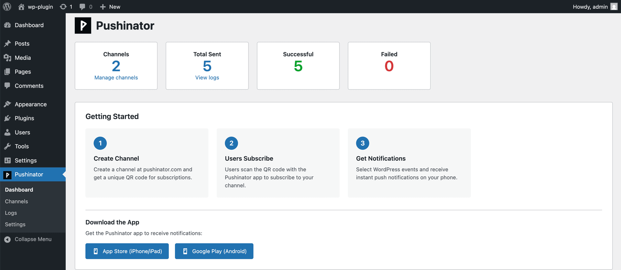Click the Manage channels link
Viewport: 621px width, 270px height.
click(x=116, y=78)
